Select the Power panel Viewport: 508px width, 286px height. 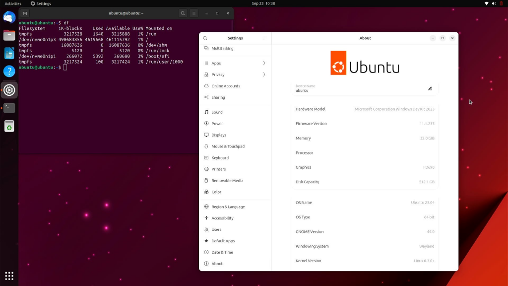(235, 124)
